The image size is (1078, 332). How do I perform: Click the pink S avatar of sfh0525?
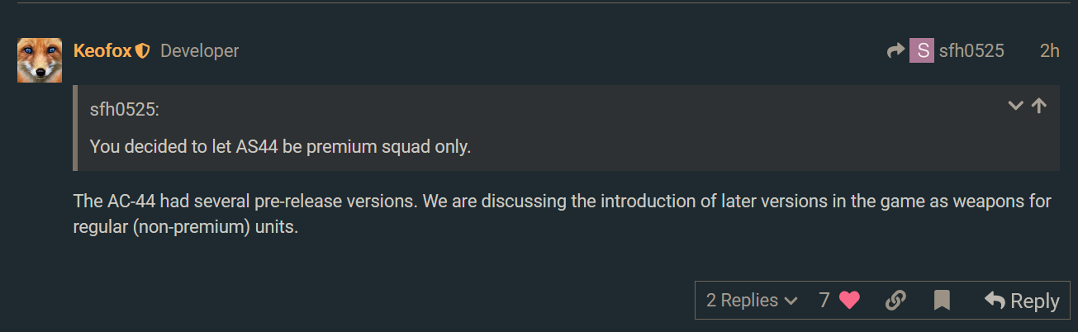click(921, 51)
